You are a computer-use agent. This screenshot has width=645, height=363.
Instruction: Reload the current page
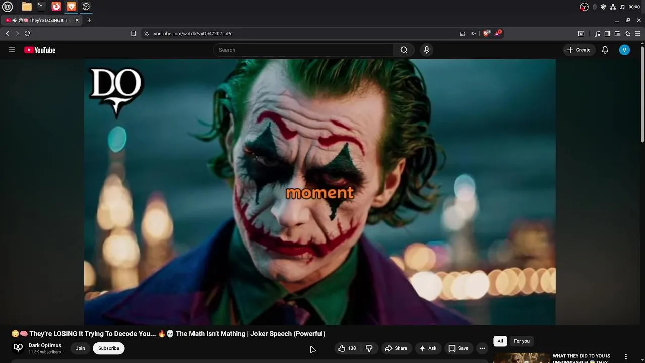[x=27, y=33]
